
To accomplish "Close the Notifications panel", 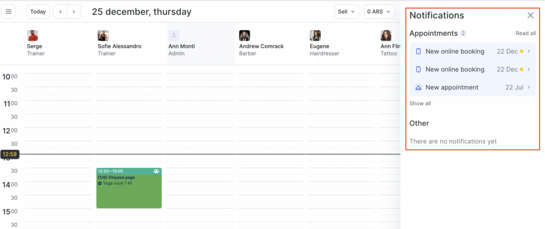I will (x=530, y=15).
